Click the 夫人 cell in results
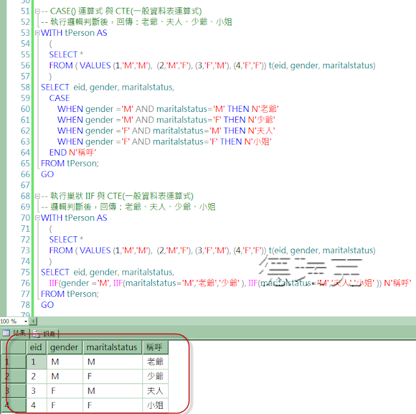The image size is (416, 414). pos(155,391)
